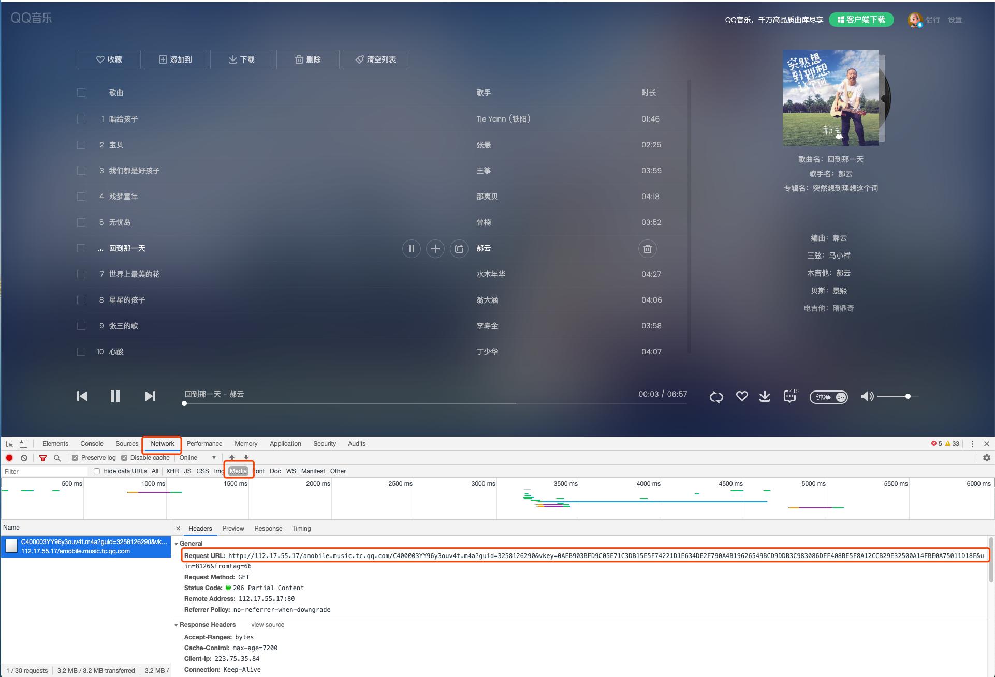Switch to the Console tab in DevTools
Screen dimensions: 995x677
pyautogui.click(x=92, y=443)
